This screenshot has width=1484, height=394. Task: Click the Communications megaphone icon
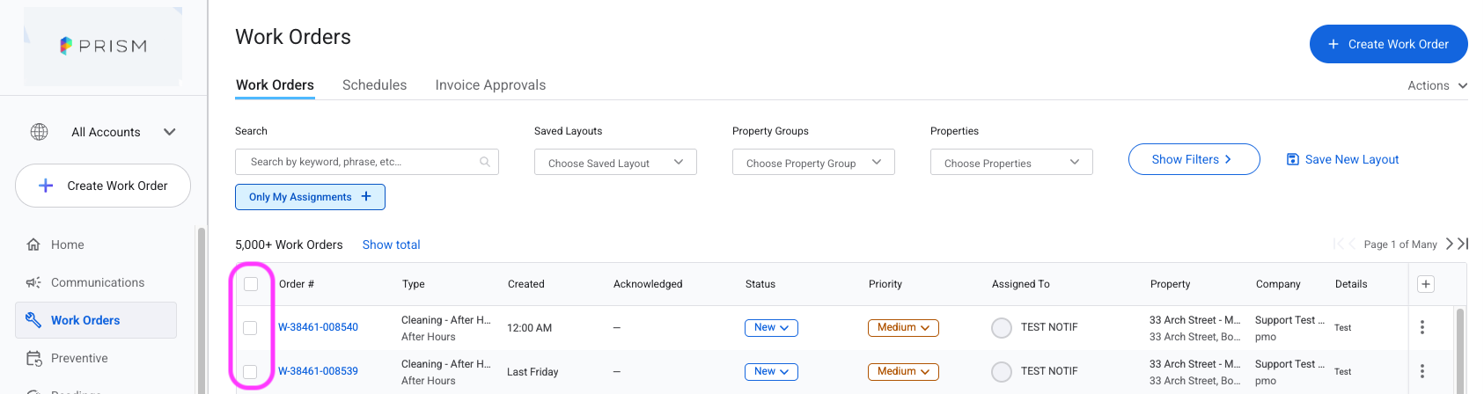(x=33, y=282)
